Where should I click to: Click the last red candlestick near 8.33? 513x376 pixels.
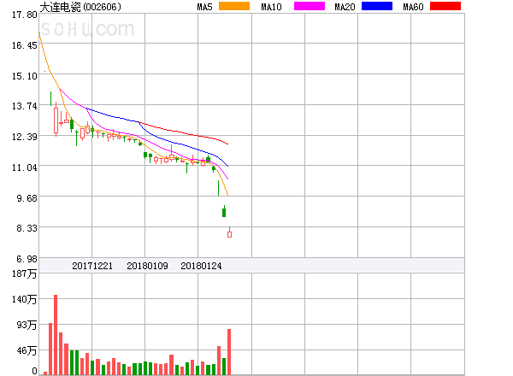(x=230, y=234)
